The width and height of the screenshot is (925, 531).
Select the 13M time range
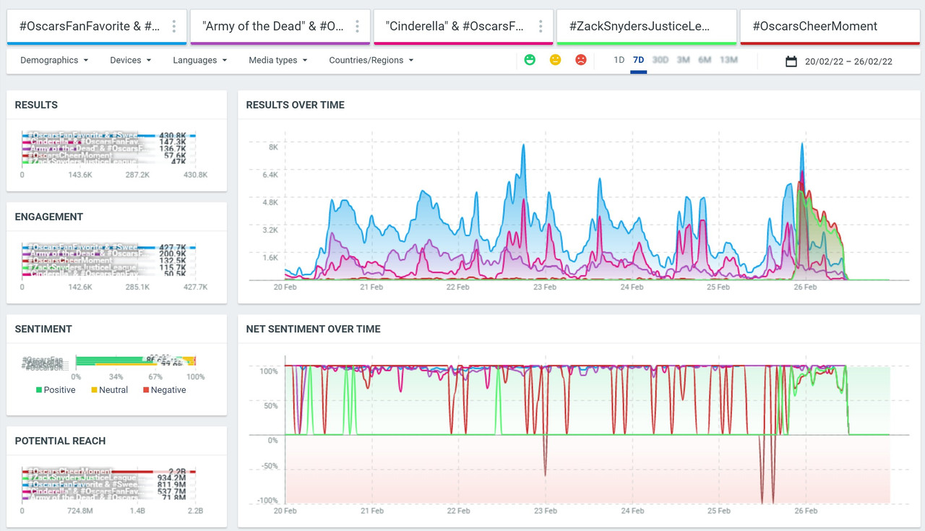728,60
